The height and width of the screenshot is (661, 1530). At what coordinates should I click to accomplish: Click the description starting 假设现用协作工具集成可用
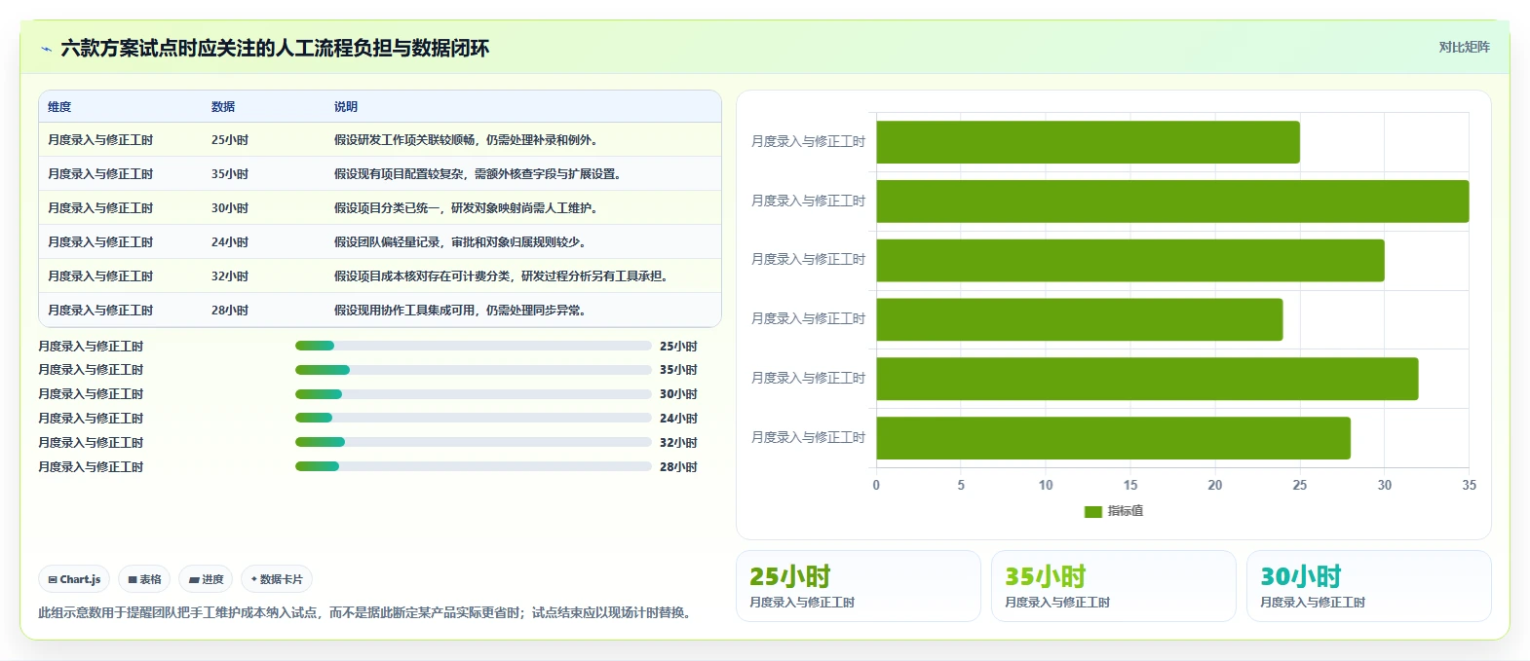pyautogui.click(x=460, y=311)
